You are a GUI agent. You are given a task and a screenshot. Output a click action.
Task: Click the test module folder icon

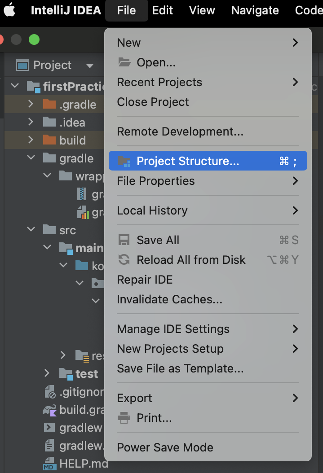point(66,374)
